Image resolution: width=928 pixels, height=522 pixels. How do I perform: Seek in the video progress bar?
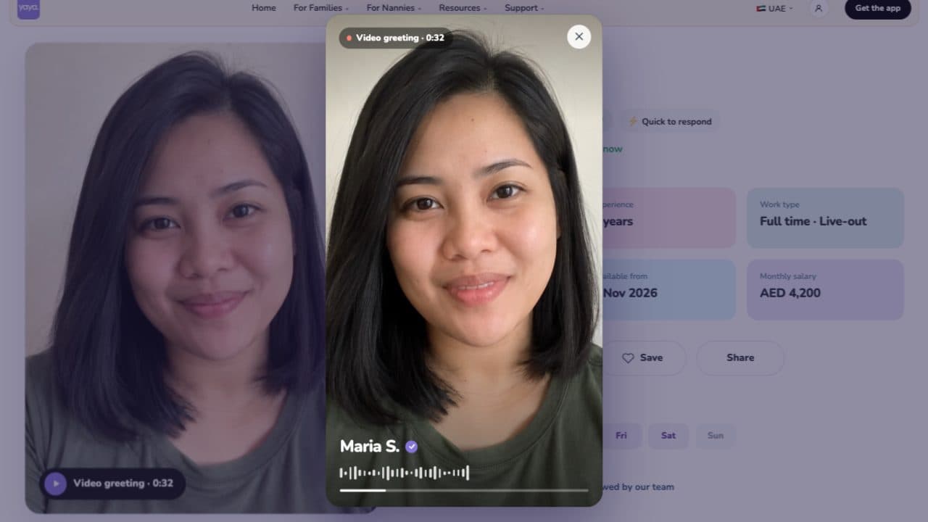pyautogui.click(x=464, y=491)
